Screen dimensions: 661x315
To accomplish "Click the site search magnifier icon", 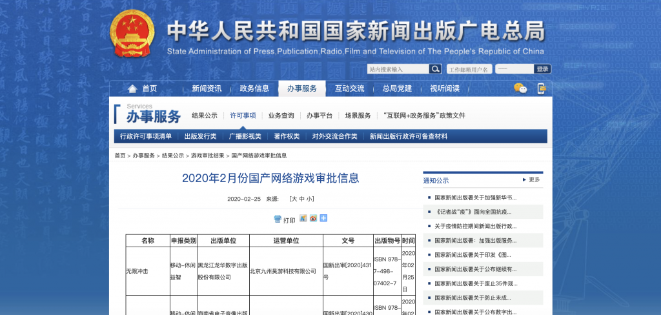I will pos(436,69).
